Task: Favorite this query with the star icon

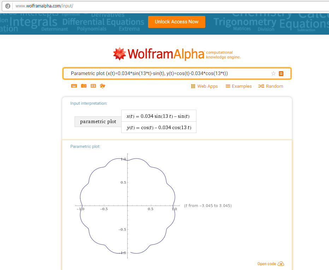Action: [273, 74]
